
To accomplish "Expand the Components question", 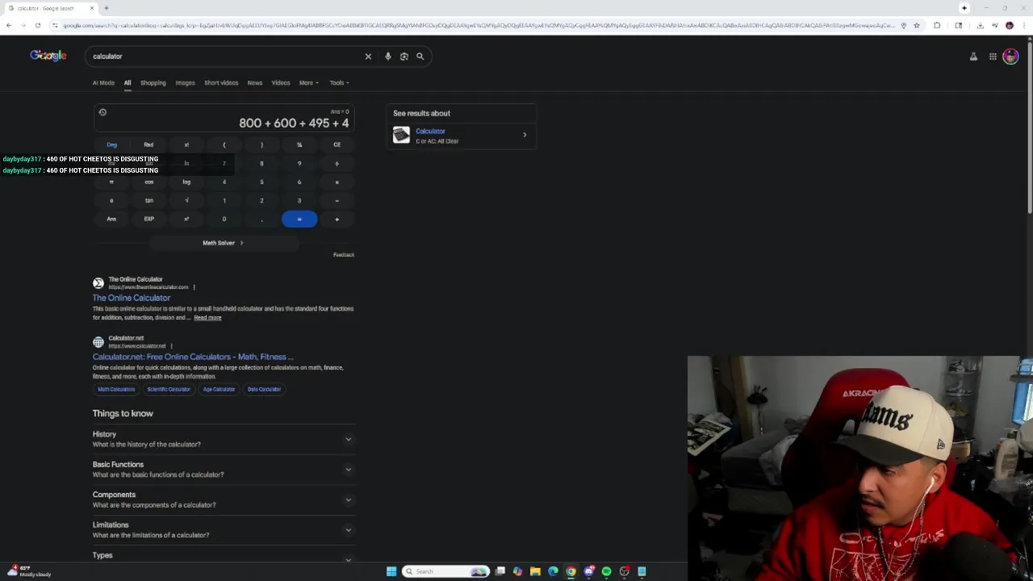I will tap(224, 499).
